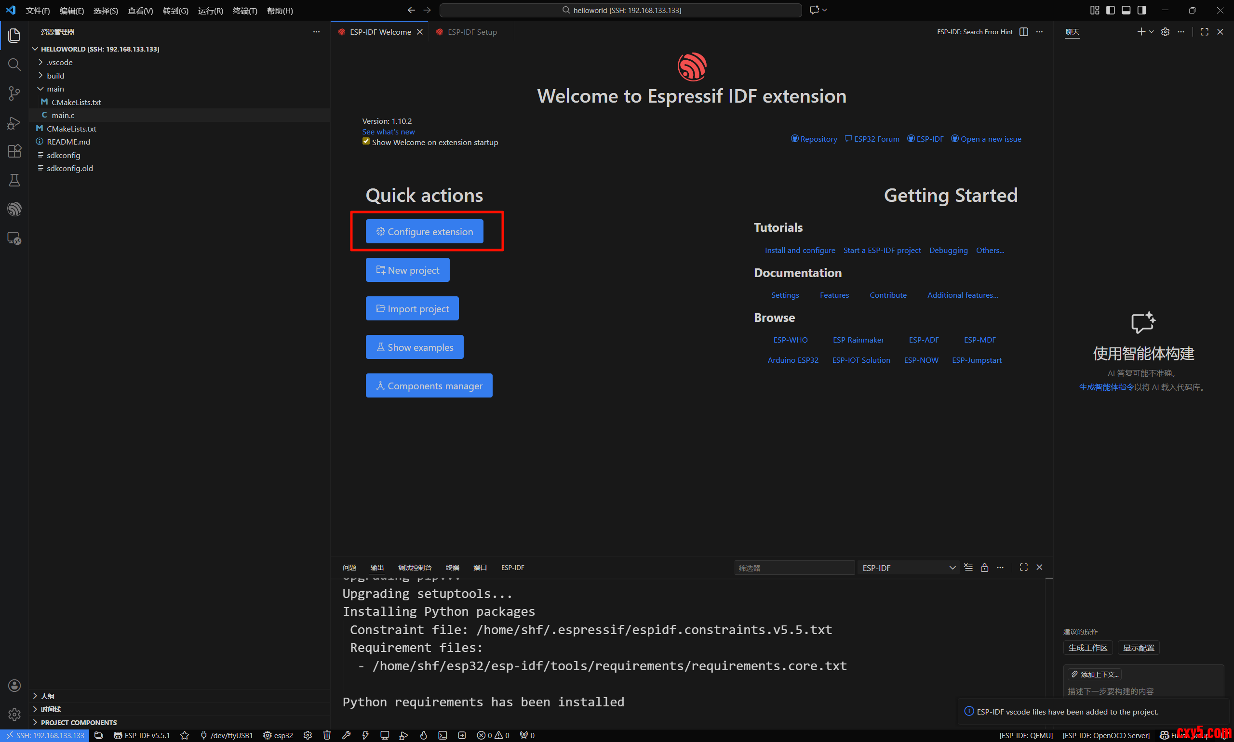Screen dimensions: 1234x742
Task: Click the output filter input field
Action: pos(794,568)
